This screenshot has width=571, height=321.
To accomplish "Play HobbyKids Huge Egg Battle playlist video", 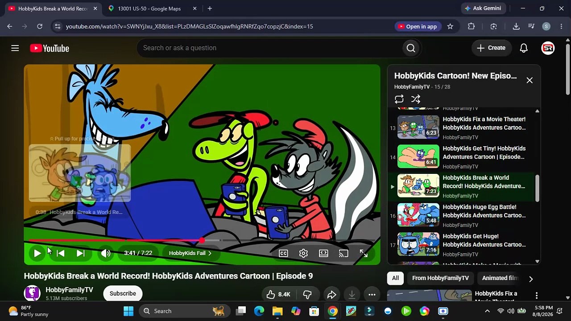I will (462, 216).
